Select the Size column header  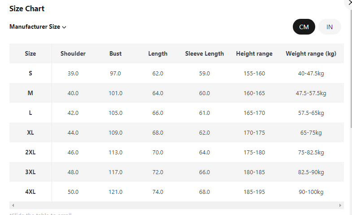coord(30,53)
